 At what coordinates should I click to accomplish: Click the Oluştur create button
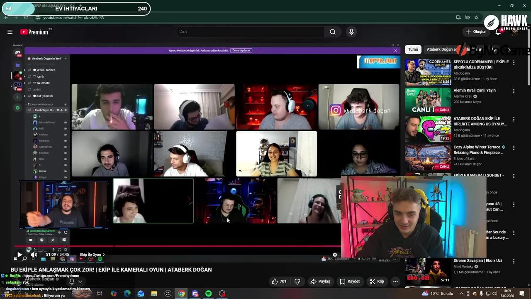[x=475, y=32]
